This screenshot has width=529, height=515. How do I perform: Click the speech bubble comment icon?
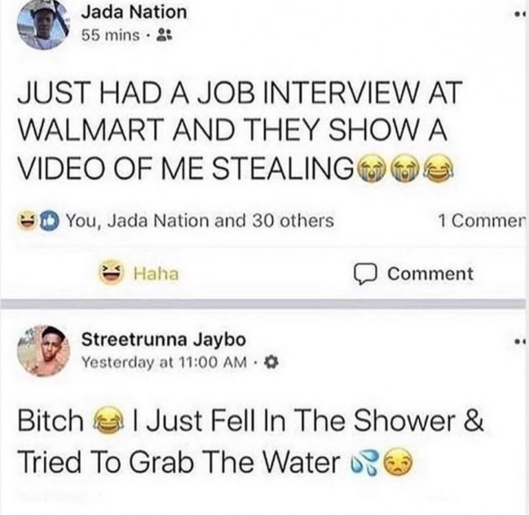tap(365, 275)
